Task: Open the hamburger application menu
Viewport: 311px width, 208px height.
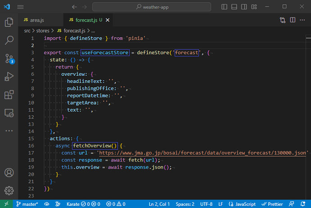Action: [20, 7]
